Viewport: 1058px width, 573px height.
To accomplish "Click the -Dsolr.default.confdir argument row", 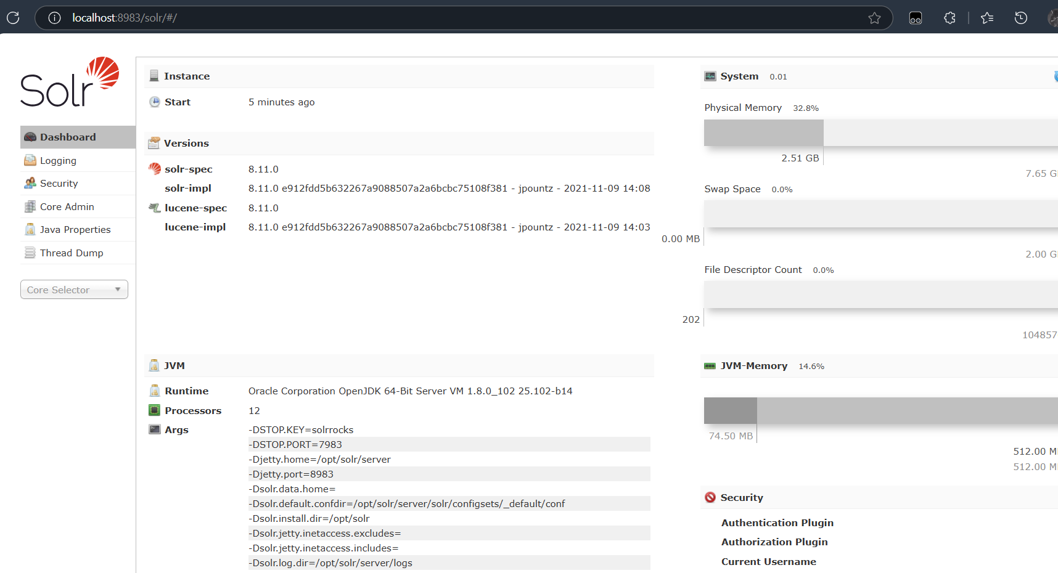I will pos(449,503).
